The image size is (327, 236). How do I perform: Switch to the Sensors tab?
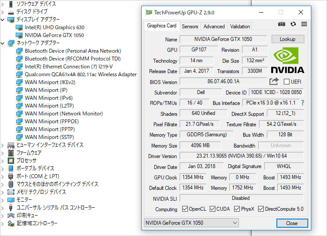coord(190,27)
